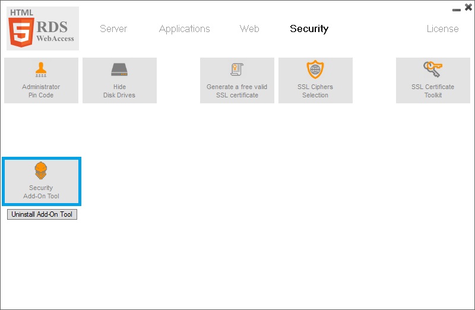Screen dimensions: 475x310
Task: Click the crossed keys toolkit icon
Action: tap(432, 69)
